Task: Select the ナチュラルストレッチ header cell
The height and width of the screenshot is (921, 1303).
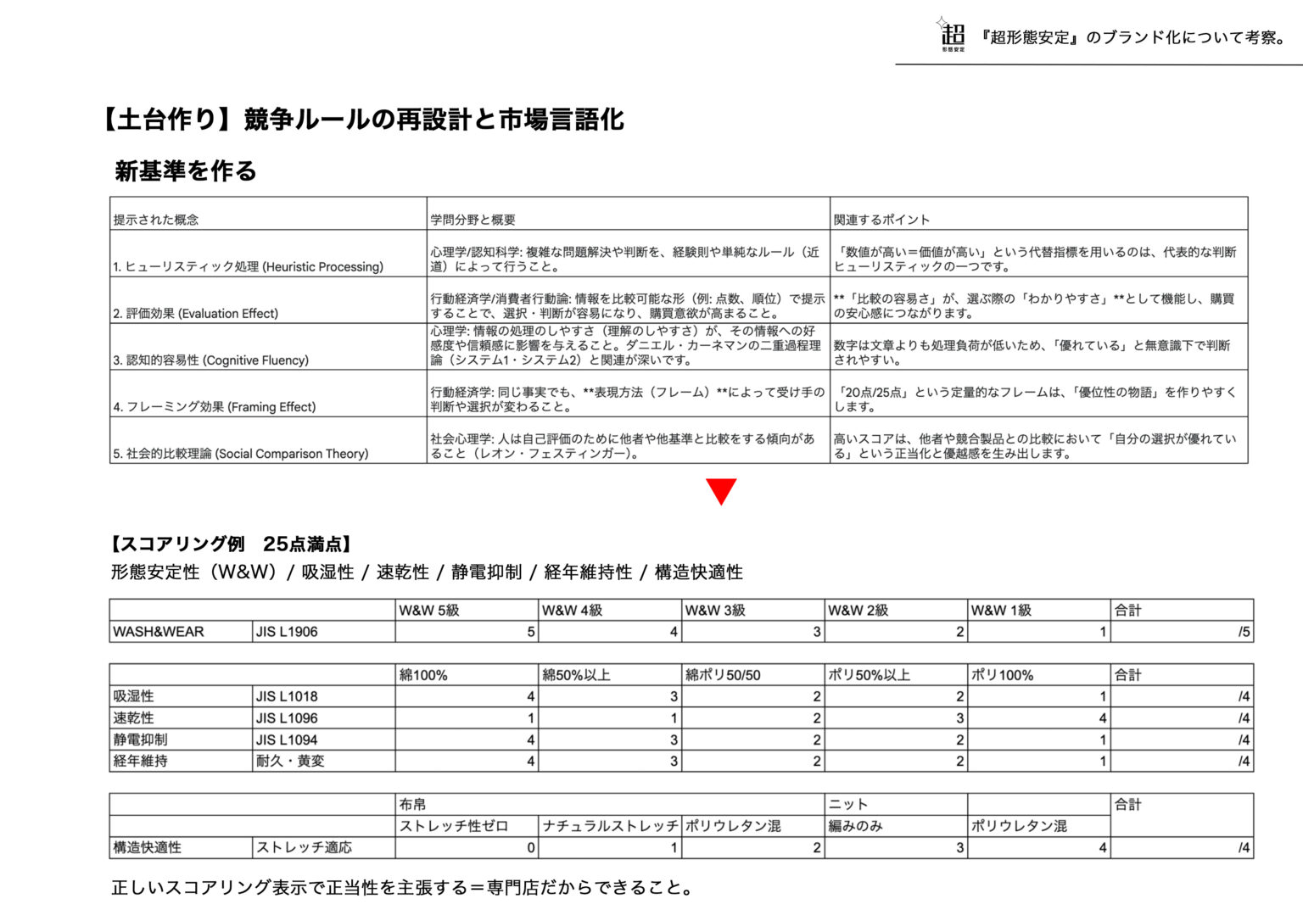Action: [610, 826]
